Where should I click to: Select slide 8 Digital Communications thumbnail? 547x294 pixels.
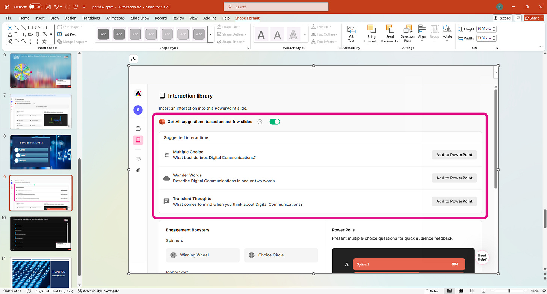click(41, 152)
